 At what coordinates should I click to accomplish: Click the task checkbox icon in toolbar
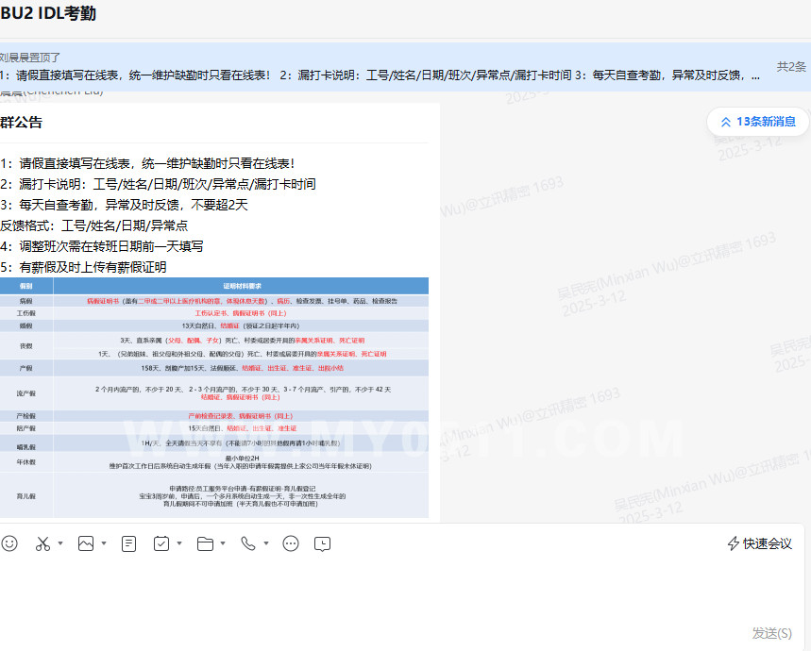click(x=161, y=543)
